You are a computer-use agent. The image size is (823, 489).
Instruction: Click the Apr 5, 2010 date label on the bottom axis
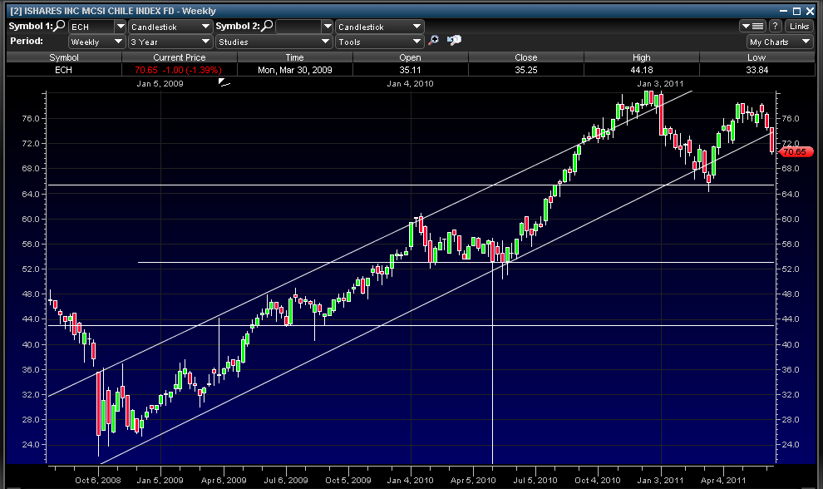pyautogui.click(x=473, y=480)
